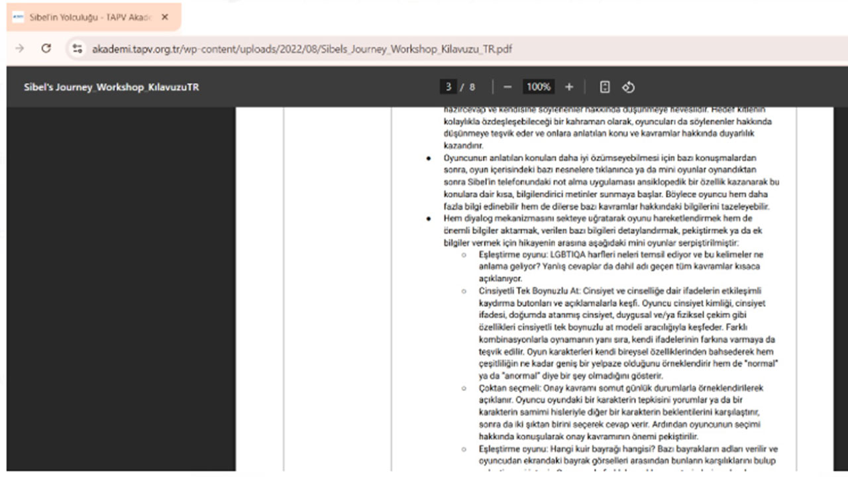Click the browser forward arrow
The image size is (848, 477).
point(20,48)
